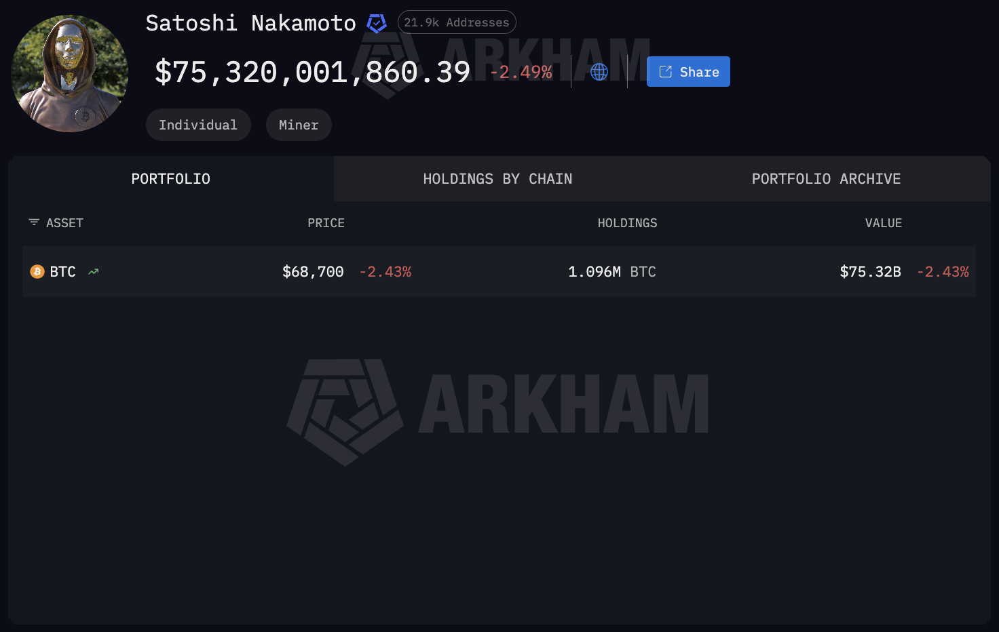This screenshot has height=632, width=999.
Task: Switch to HOLDINGS BY CHAIN tab
Action: (x=497, y=179)
